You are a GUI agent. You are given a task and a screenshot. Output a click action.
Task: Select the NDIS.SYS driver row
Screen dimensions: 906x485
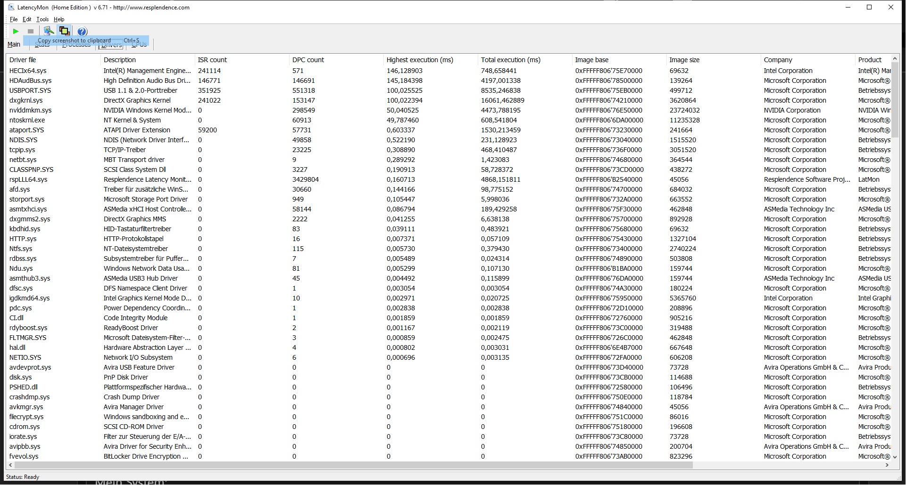(x=449, y=140)
